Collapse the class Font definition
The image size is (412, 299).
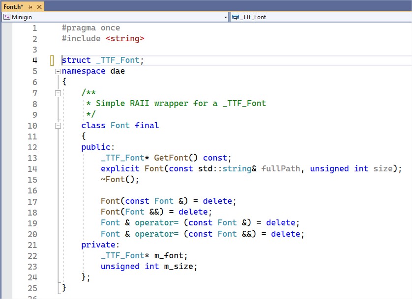(58, 125)
